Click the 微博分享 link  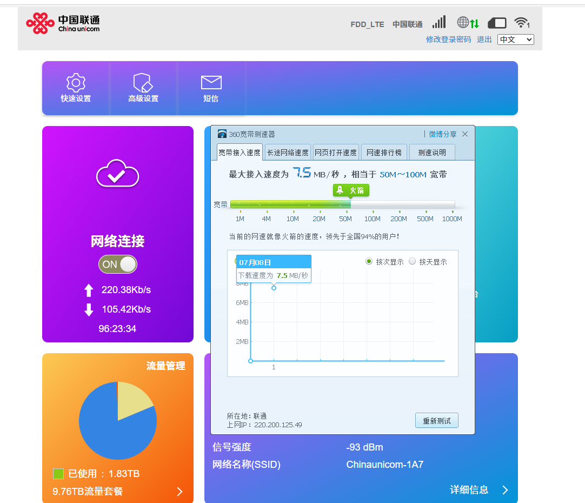pos(443,134)
